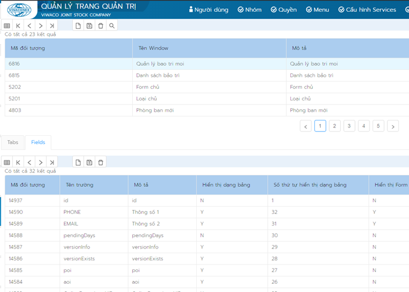Image resolution: width=409 pixels, height=292 pixels.
Task: Click the save icon in the Fields toolbar
Action: coord(89,162)
